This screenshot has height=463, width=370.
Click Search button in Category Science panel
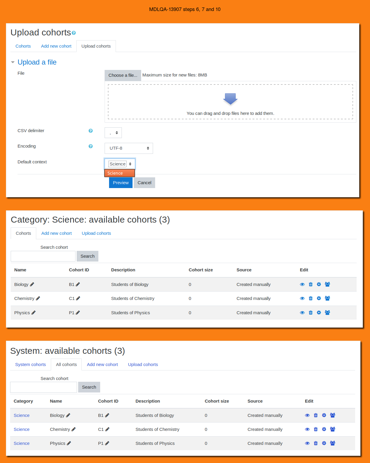pyautogui.click(x=87, y=256)
